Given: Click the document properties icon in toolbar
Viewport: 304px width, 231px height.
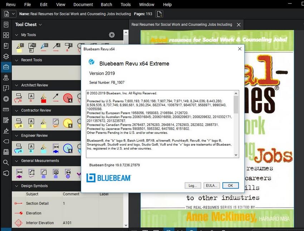Looking at the screenshot, I should (x=6, y=14).
